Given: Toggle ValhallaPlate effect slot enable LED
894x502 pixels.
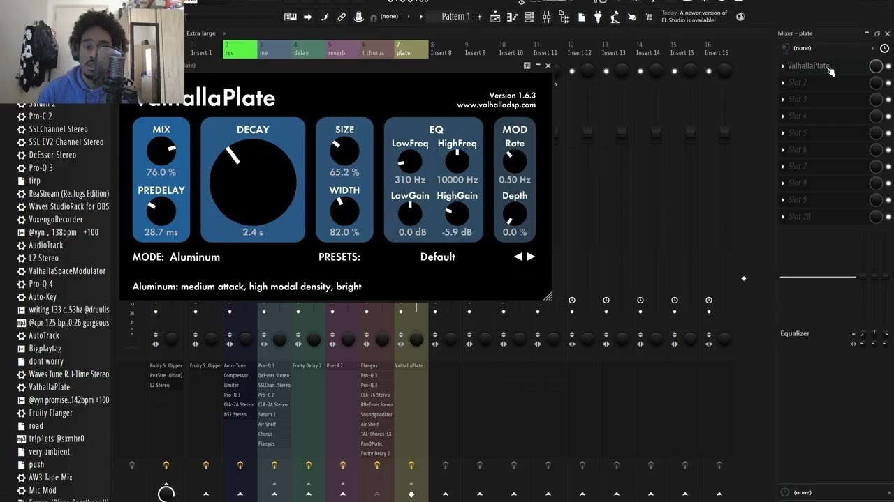Looking at the screenshot, I should (888, 66).
